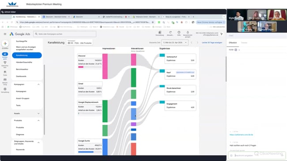Open the Zielvorhaben trophy sidebar icon
287x161 pixels.
coord(5,62)
